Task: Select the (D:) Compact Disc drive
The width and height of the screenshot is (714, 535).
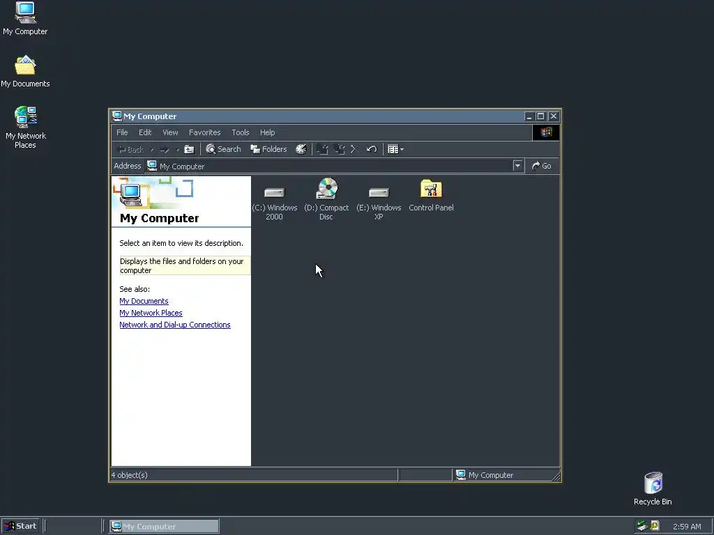Action: click(x=326, y=199)
